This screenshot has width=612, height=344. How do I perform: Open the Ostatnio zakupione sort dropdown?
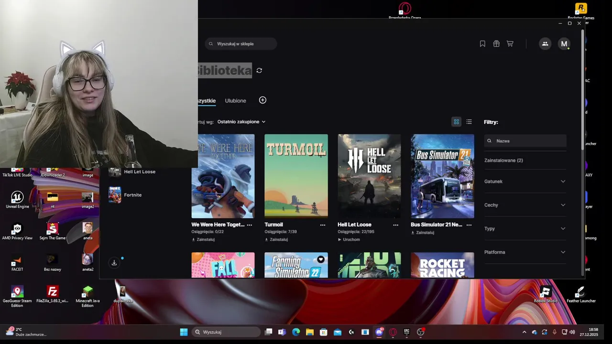241,122
